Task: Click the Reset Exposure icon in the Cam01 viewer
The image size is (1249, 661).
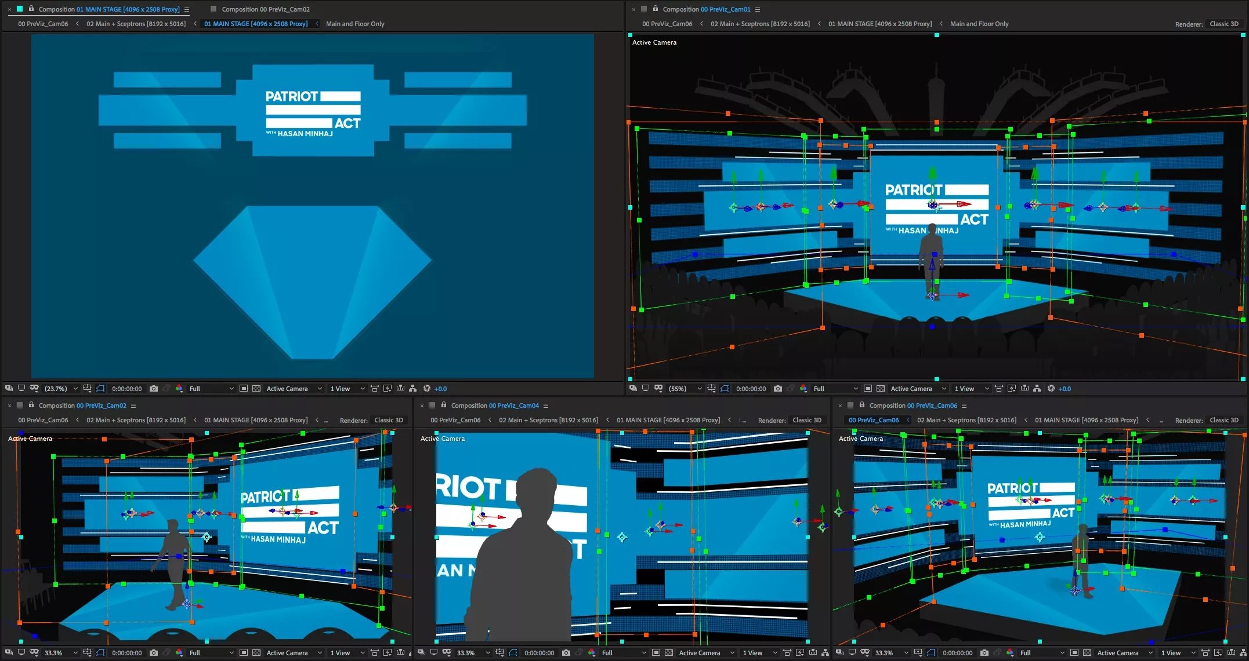Action: pyautogui.click(x=1051, y=389)
